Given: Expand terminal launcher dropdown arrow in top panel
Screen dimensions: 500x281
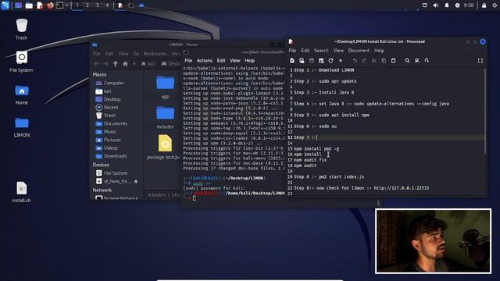Looking at the screenshot, I should (66, 5).
